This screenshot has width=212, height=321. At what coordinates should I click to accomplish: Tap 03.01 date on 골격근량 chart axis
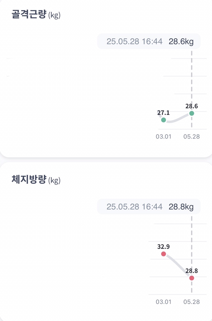[163, 137]
